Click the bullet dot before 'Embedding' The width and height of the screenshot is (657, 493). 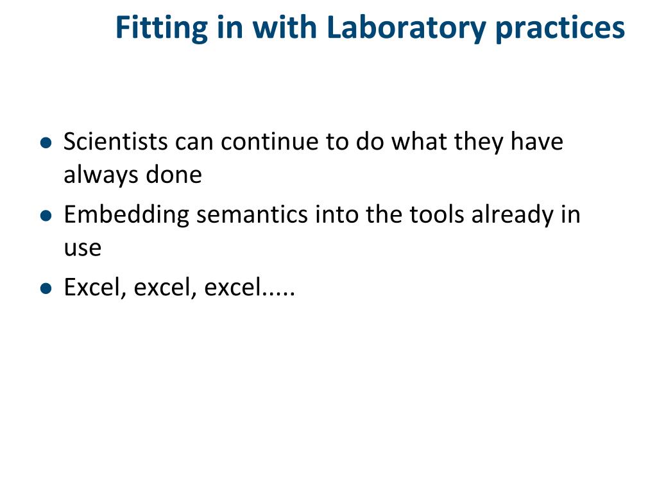click(46, 216)
